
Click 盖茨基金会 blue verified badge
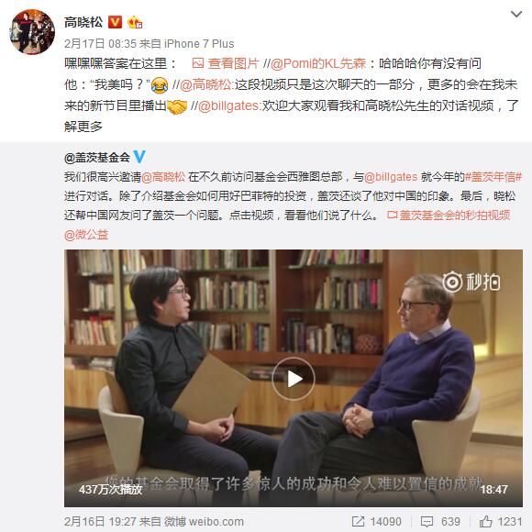[x=139, y=157]
